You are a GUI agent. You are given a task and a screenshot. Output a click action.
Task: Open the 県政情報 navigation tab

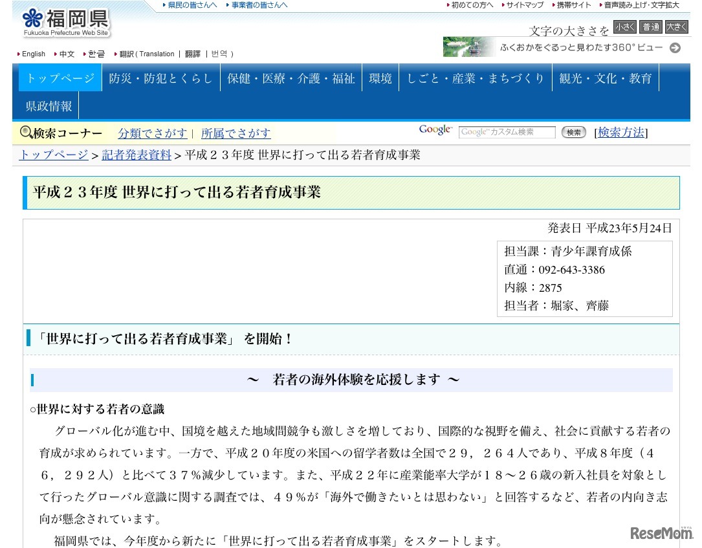click(49, 106)
